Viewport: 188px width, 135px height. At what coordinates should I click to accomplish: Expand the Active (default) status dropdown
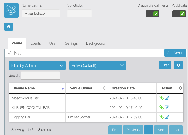pos(98,65)
